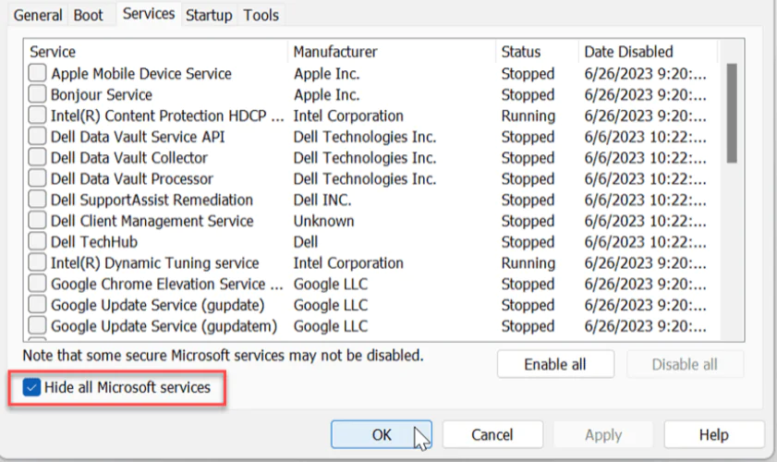Check Google Update Service (gupdatem) checkbox

[x=37, y=325]
